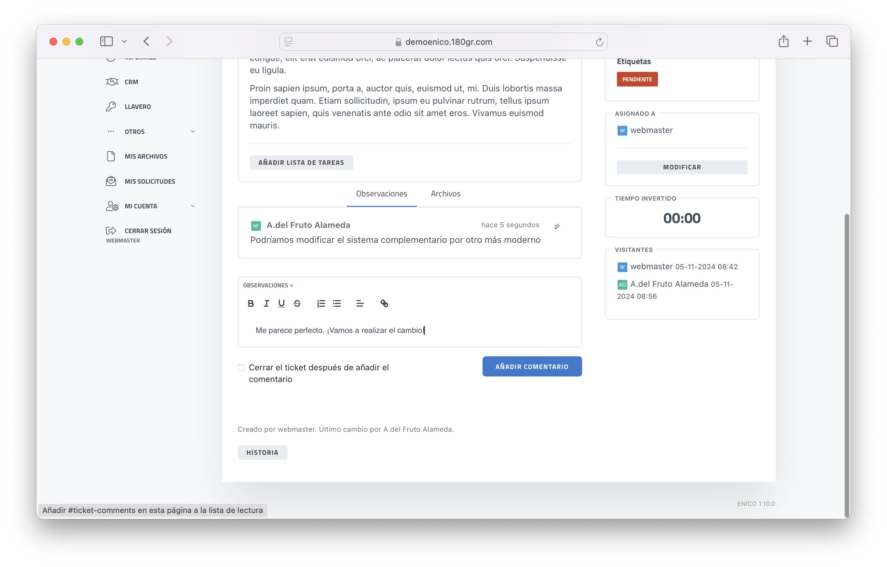The height and width of the screenshot is (567, 887).
Task: Insert a numbered list
Action: tap(321, 303)
